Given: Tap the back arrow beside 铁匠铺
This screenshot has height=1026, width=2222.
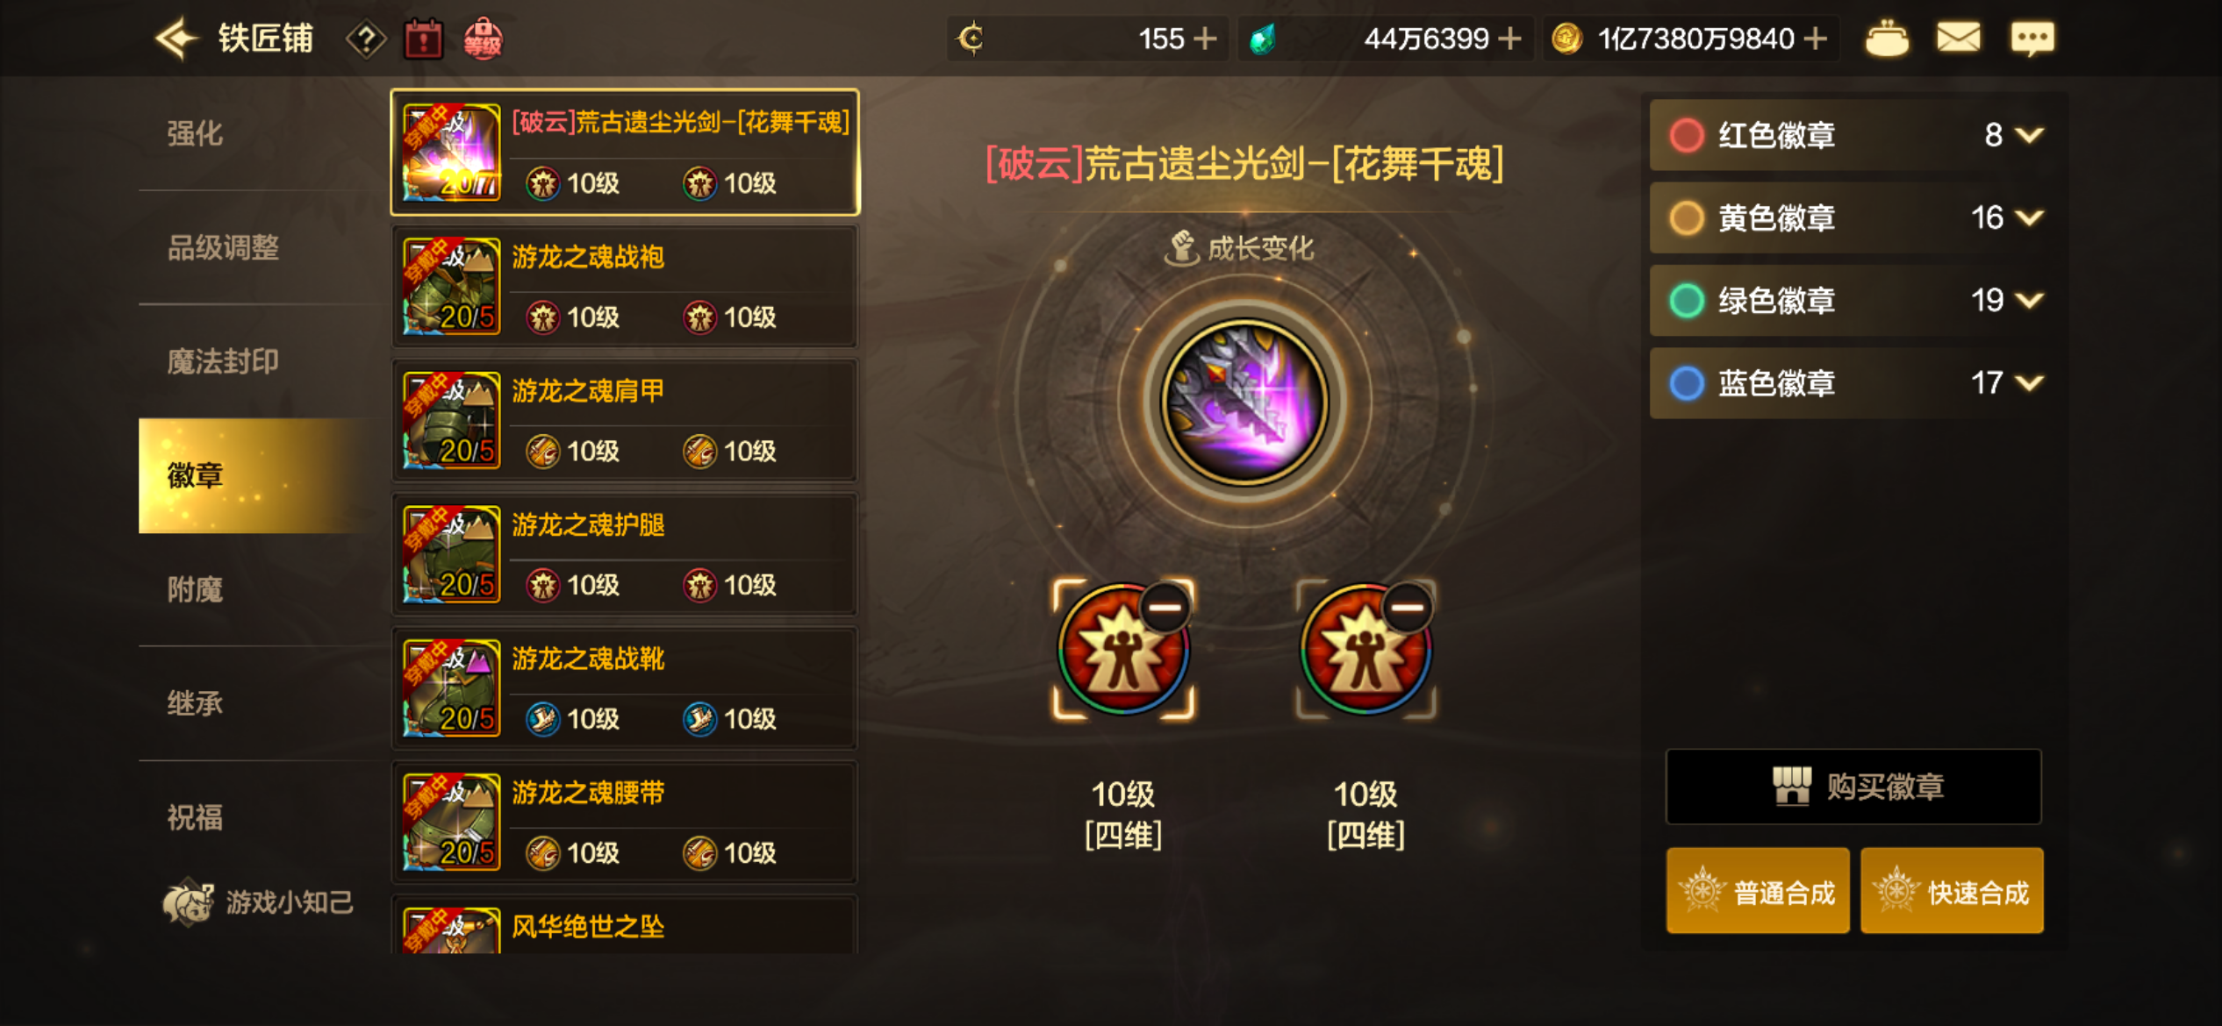Looking at the screenshot, I should (x=176, y=39).
